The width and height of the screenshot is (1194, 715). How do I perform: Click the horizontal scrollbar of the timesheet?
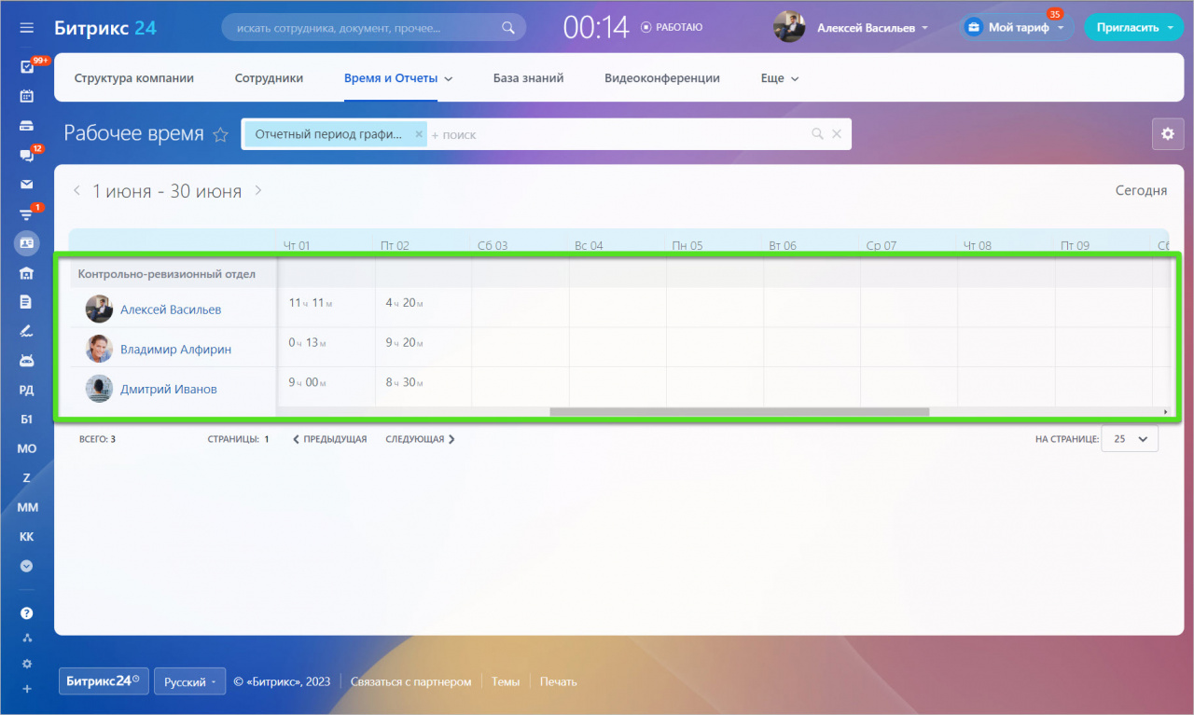(739, 411)
